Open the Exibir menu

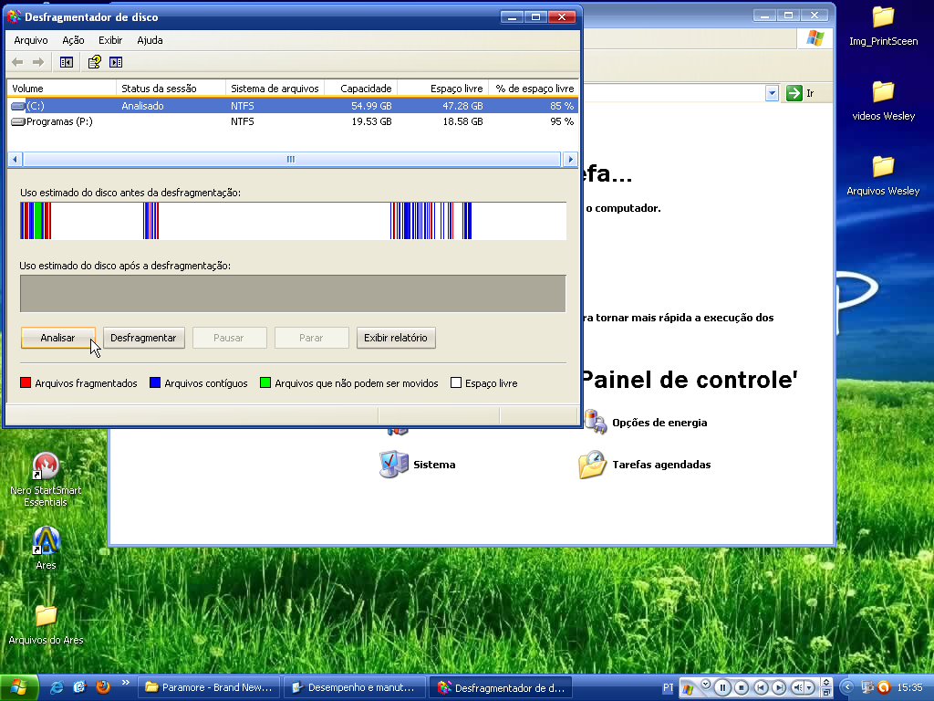point(110,40)
